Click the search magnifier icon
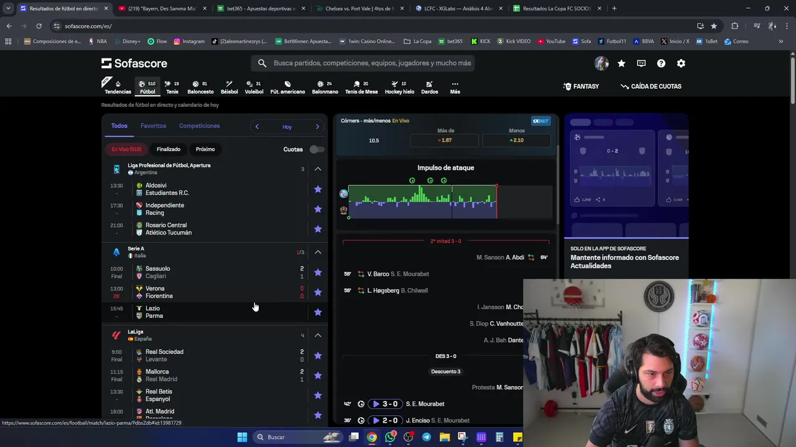Viewport: 796px width, 447px height. coord(262,63)
